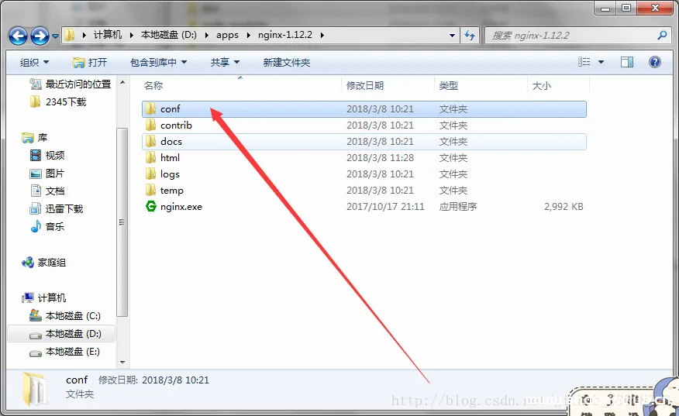This screenshot has height=416, width=679.
Task: Select nginx-1.12.2 breadcrumb segment
Action: (285, 35)
